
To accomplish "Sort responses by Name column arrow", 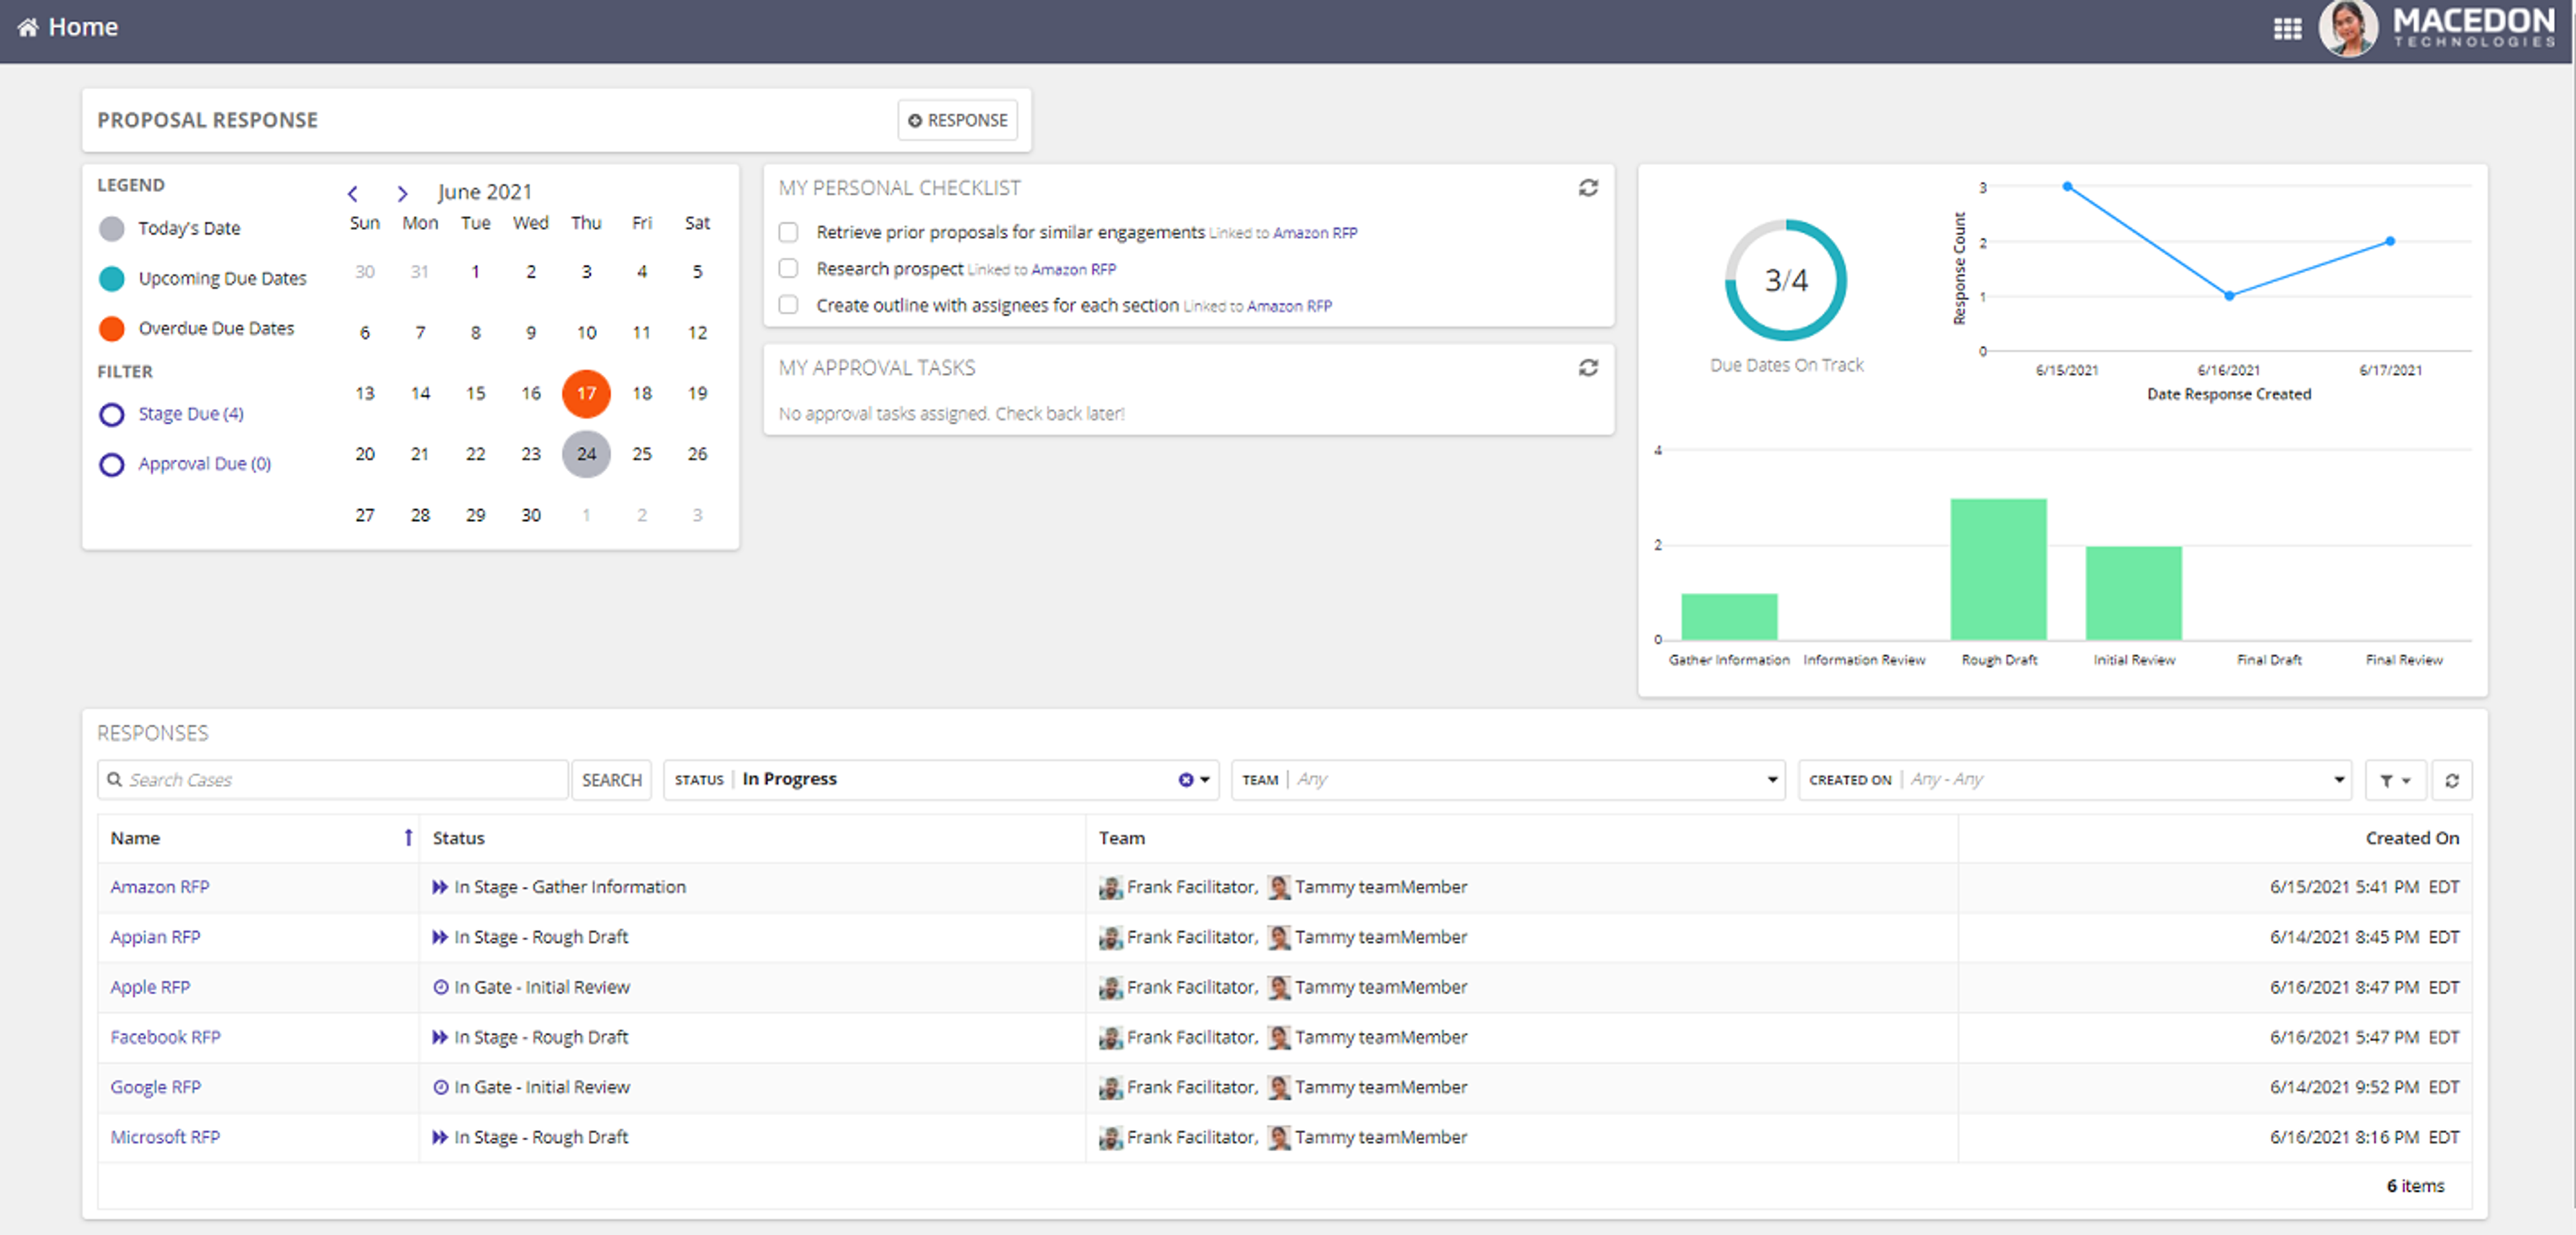I will point(408,838).
